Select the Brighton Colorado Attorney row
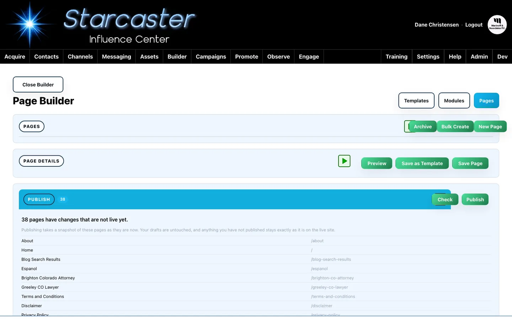Screen dimensions: 512x336 pos(256,278)
